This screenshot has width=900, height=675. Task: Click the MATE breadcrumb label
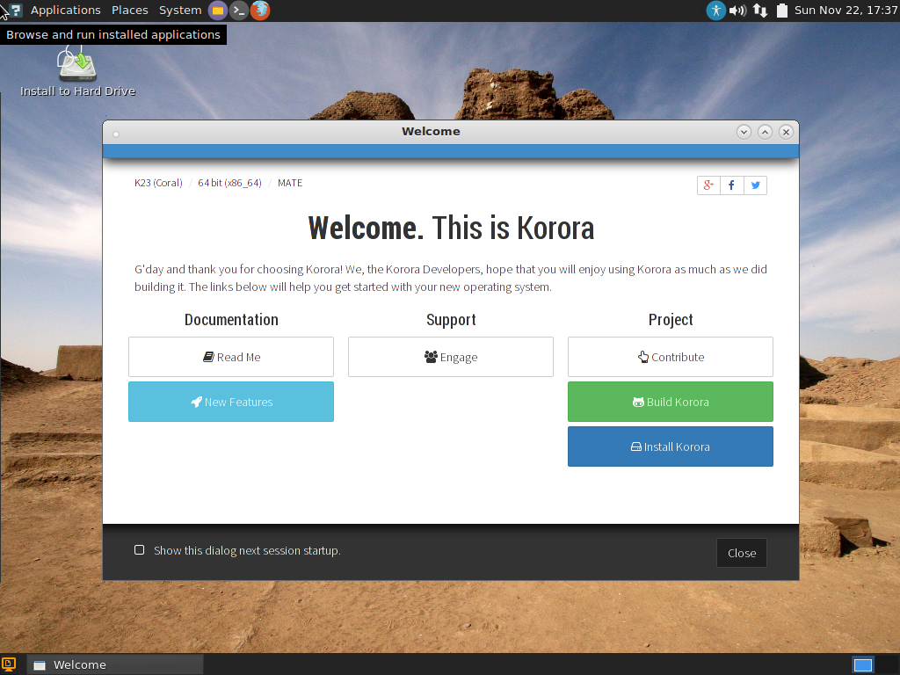click(x=290, y=183)
